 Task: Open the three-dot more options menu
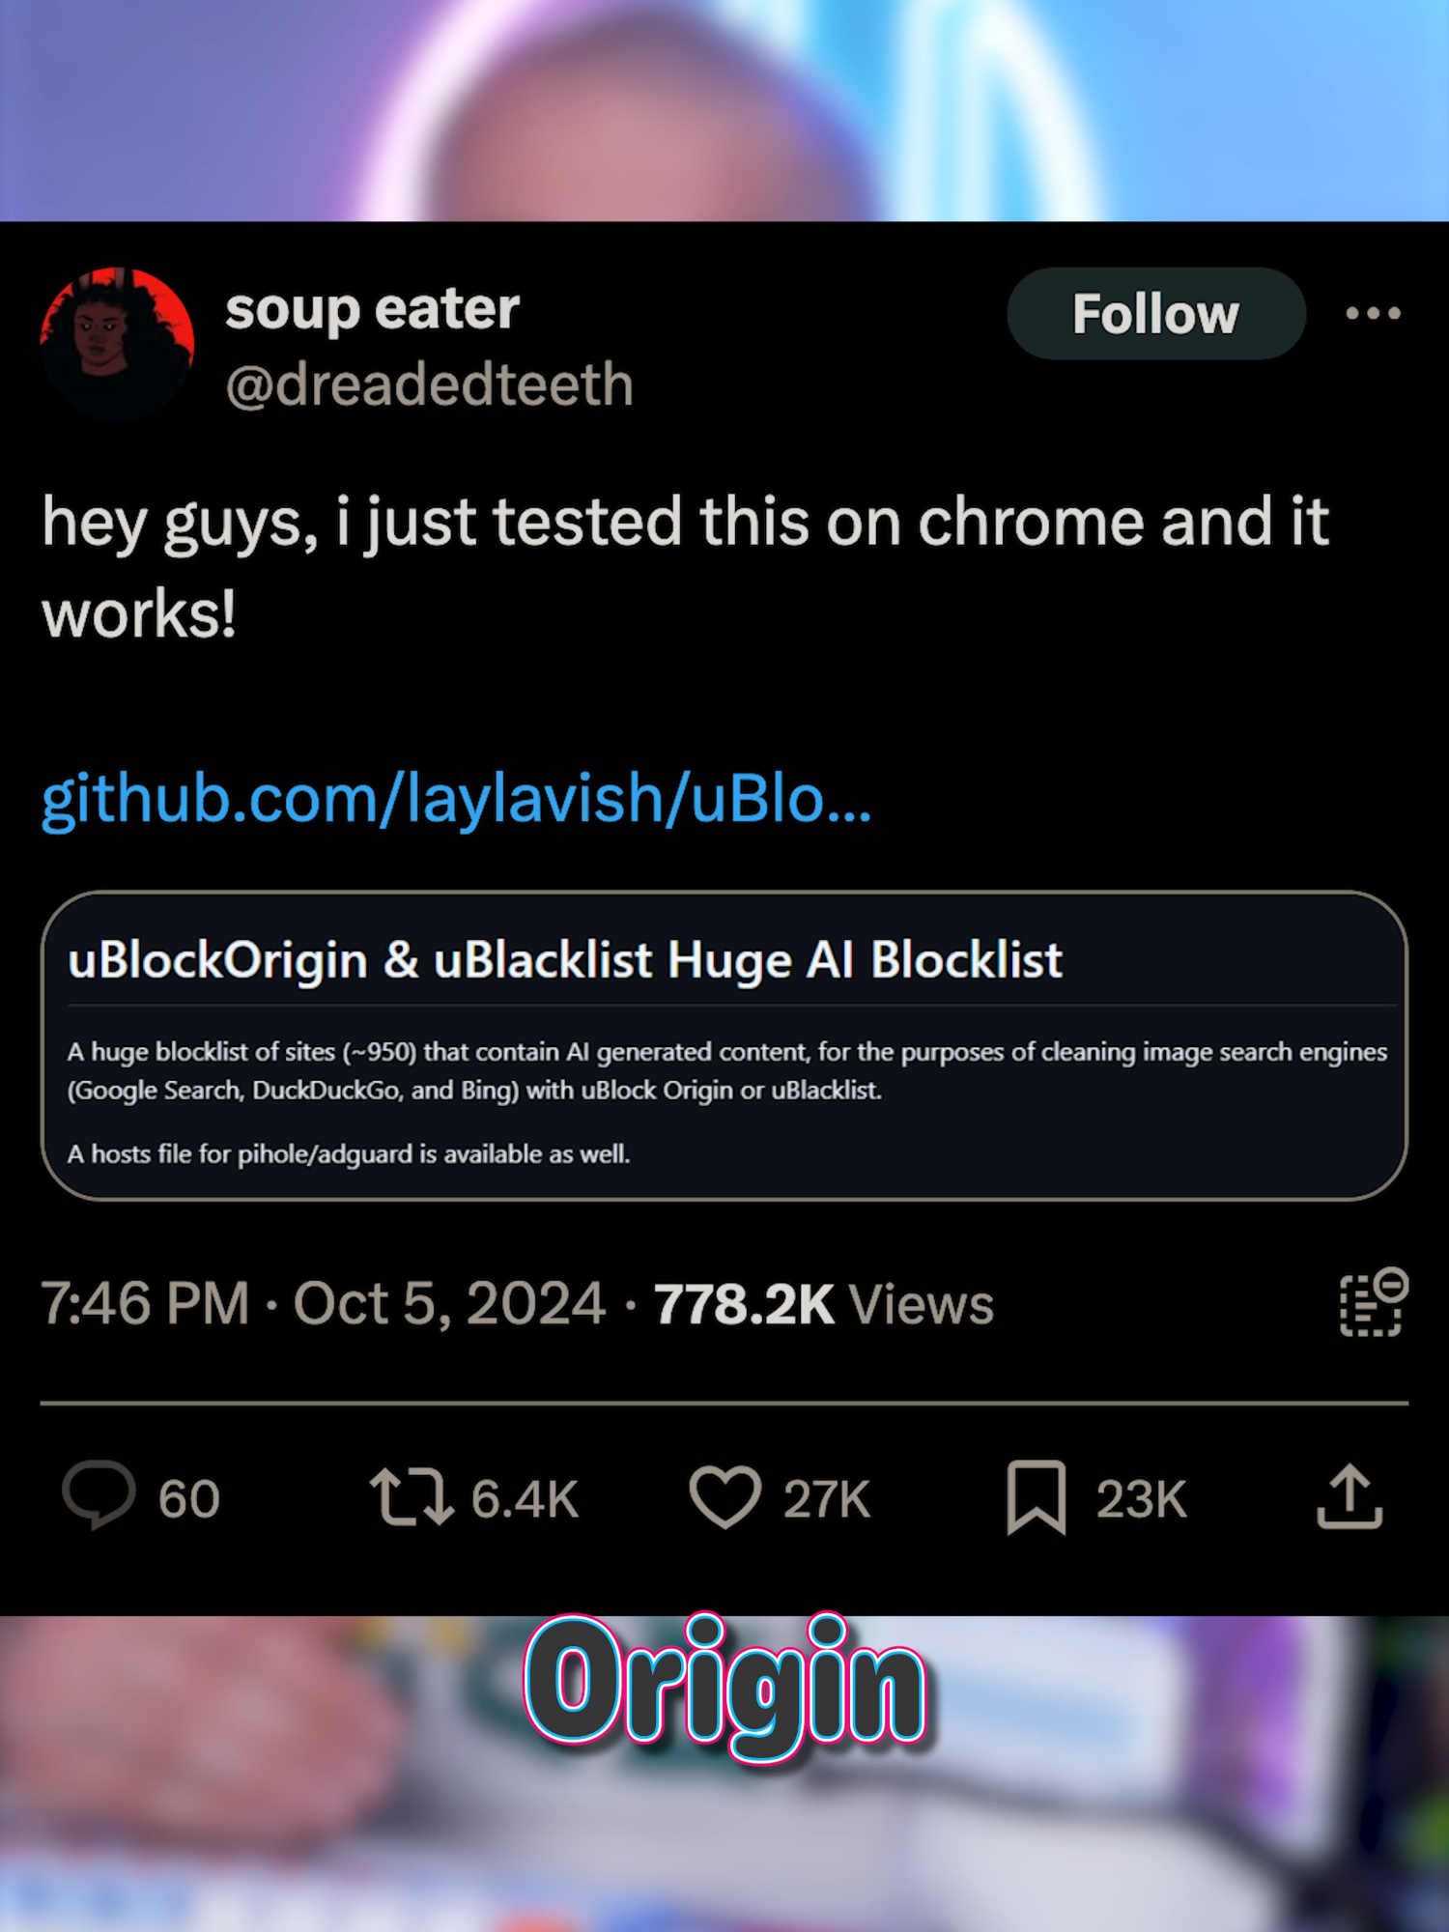pyautogui.click(x=1374, y=312)
